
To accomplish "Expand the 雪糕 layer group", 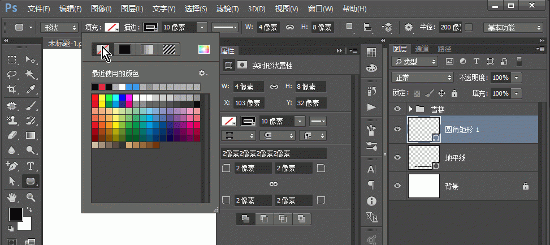I will click(411, 109).
